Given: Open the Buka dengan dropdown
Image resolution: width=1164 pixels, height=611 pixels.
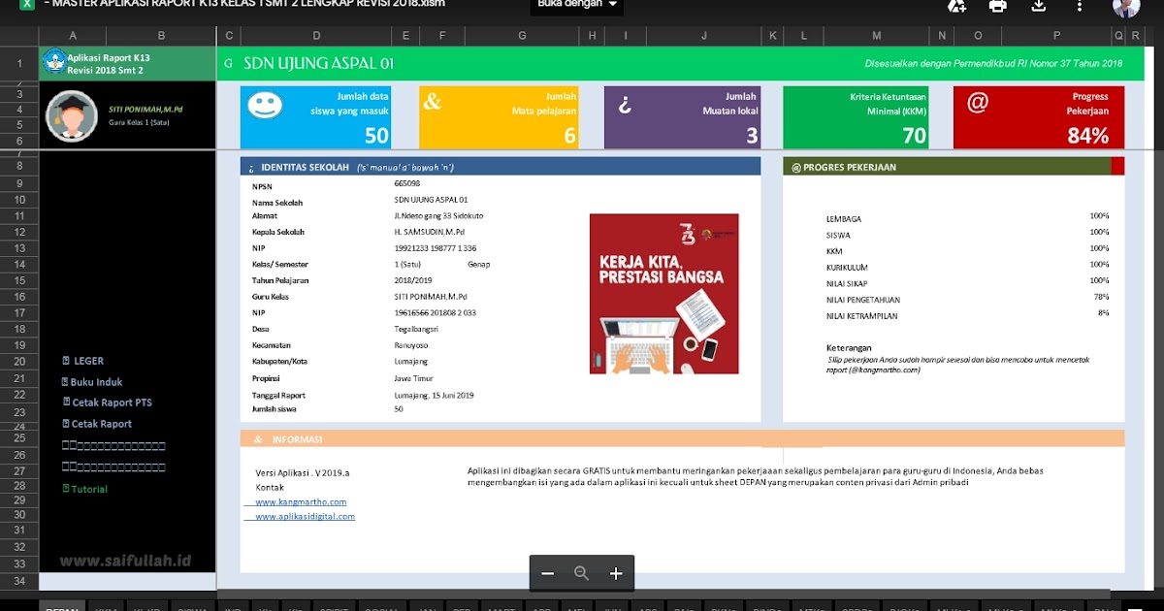Looking at the screenshot, I should pos(576,4).
